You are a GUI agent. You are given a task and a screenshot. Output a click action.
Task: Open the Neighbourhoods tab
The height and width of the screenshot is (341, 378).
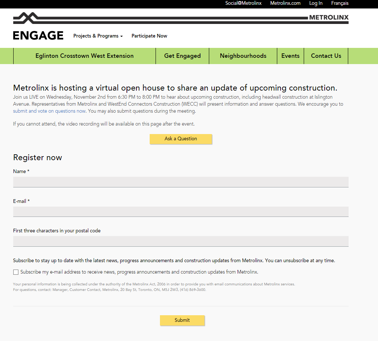pos(243,56)
